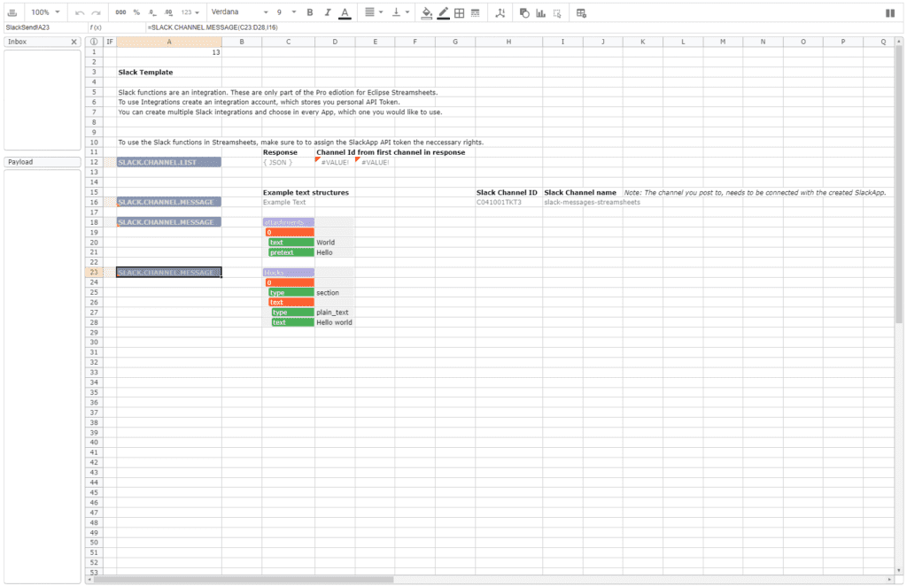
Task: Pick a cell fill color
Action: click(426, 12)
